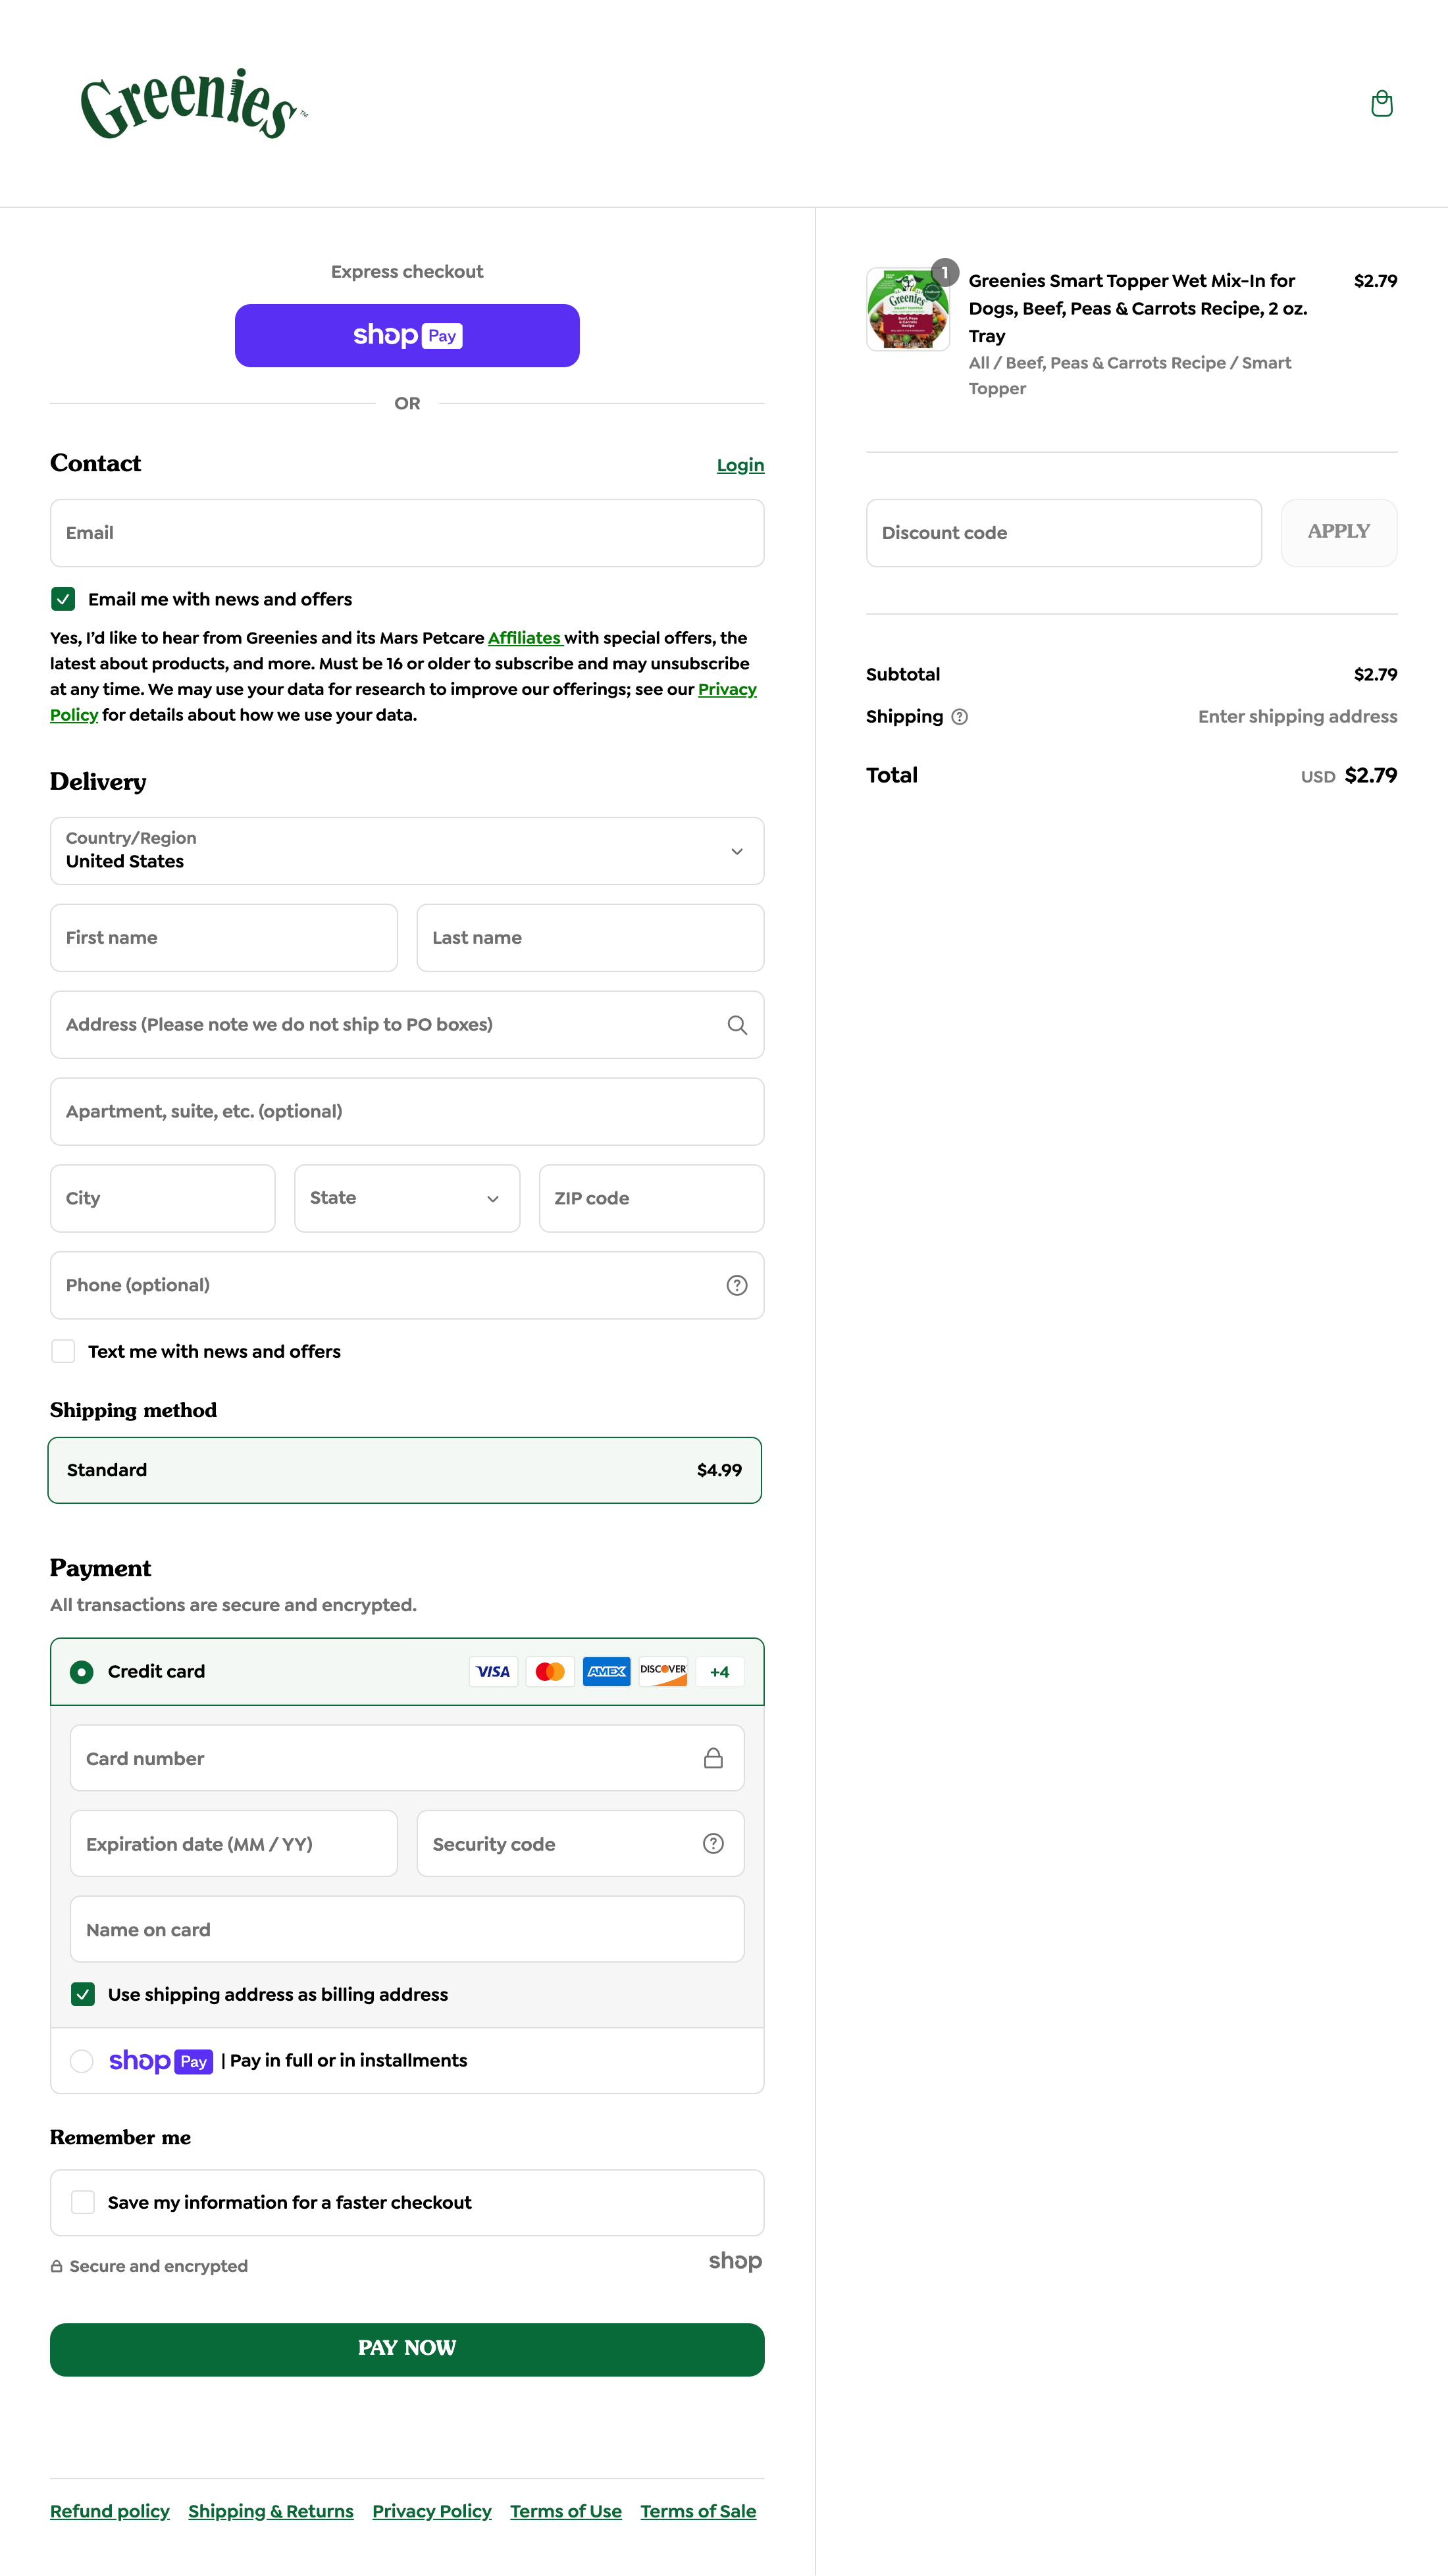Click the address search magnifier icon
Viewport: 1448px width, 2576px height.
737,1024
